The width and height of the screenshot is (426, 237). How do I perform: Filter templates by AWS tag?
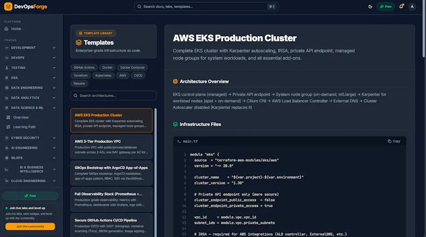pos(122,75)
